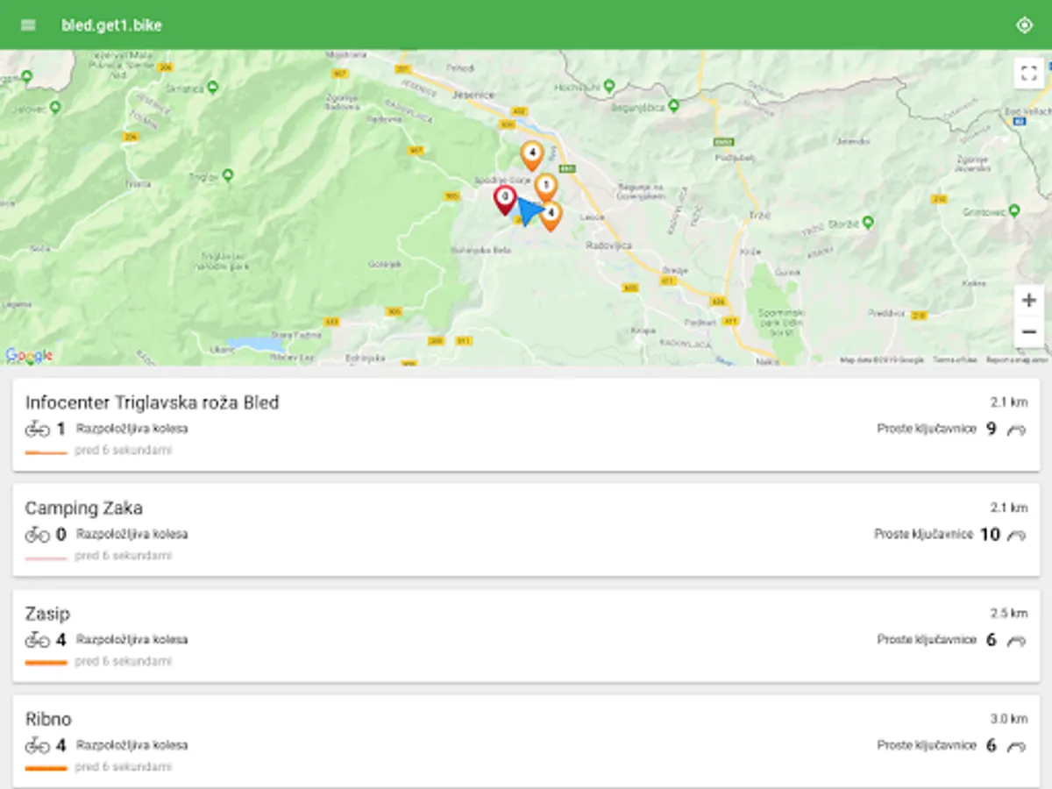
Task: Click the 2.5 km distance for Zasip
Action: [1009, 613]
